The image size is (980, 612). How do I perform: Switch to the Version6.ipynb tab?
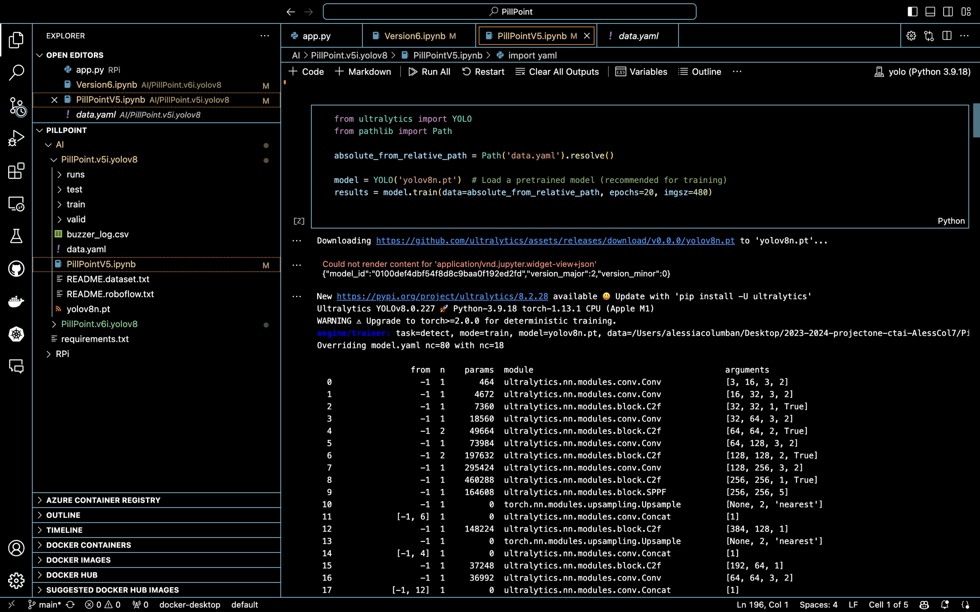pyautogui.click(x=414, y=36)
